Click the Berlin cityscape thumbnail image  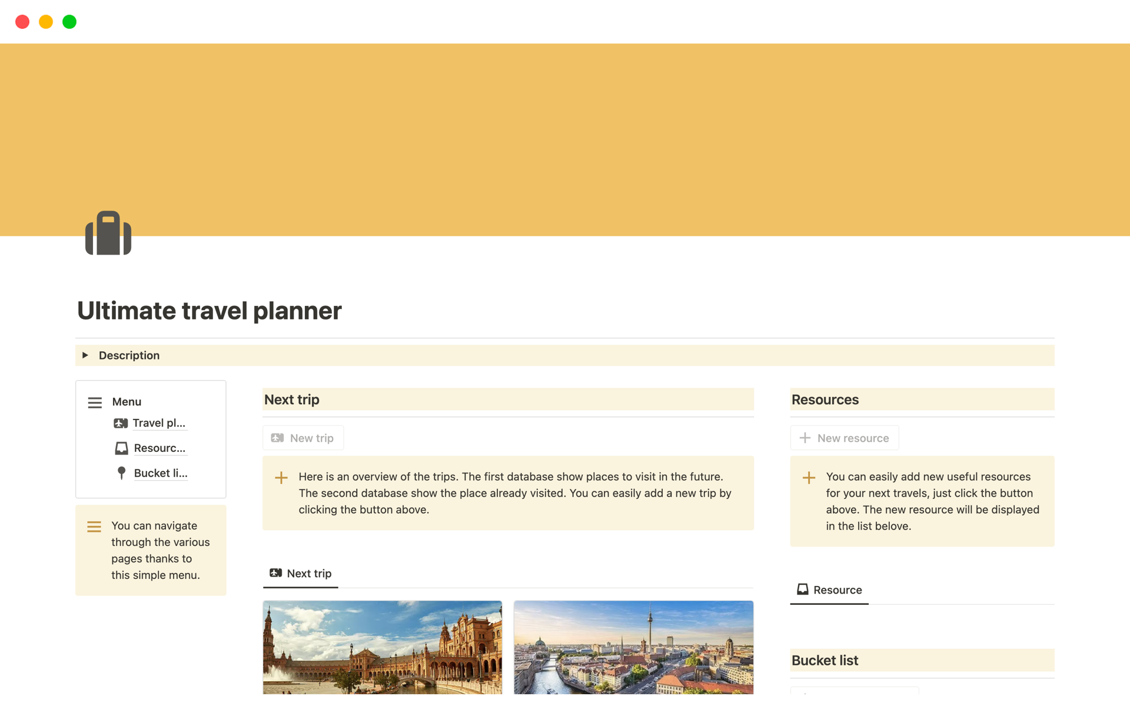[x=634, y=647]
